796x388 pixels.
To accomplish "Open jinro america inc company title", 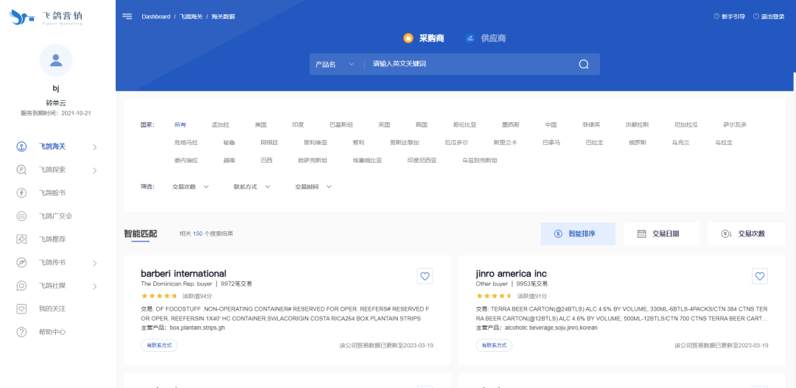I will pos(512,274).
